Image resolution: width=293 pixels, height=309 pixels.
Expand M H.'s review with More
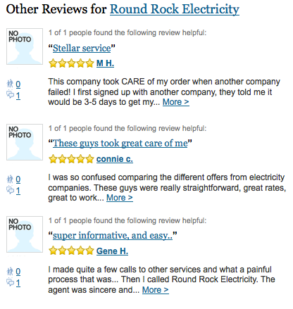[176, 102]
